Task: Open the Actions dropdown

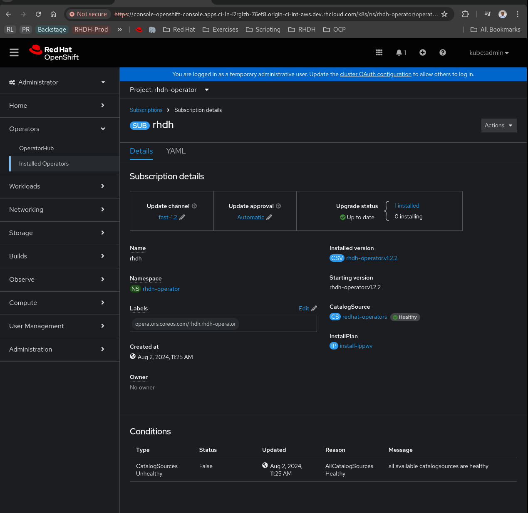Action: (498, 125)
